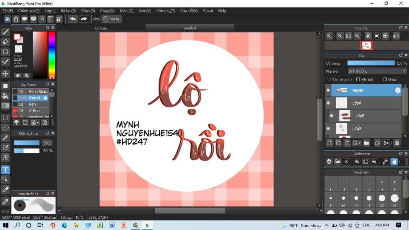Select the Text tool marked T
The width and height of the screenshot is (409, 230).
(6, 170)
